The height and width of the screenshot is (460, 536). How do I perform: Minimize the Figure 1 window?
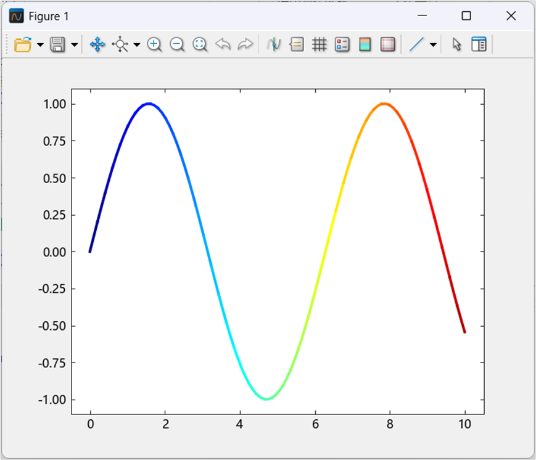[422, 15]
